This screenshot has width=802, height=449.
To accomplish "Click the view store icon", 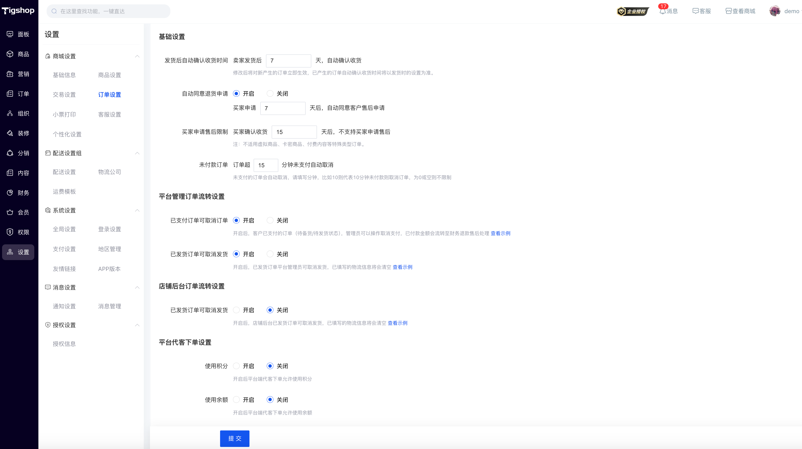I will (729, 11).
